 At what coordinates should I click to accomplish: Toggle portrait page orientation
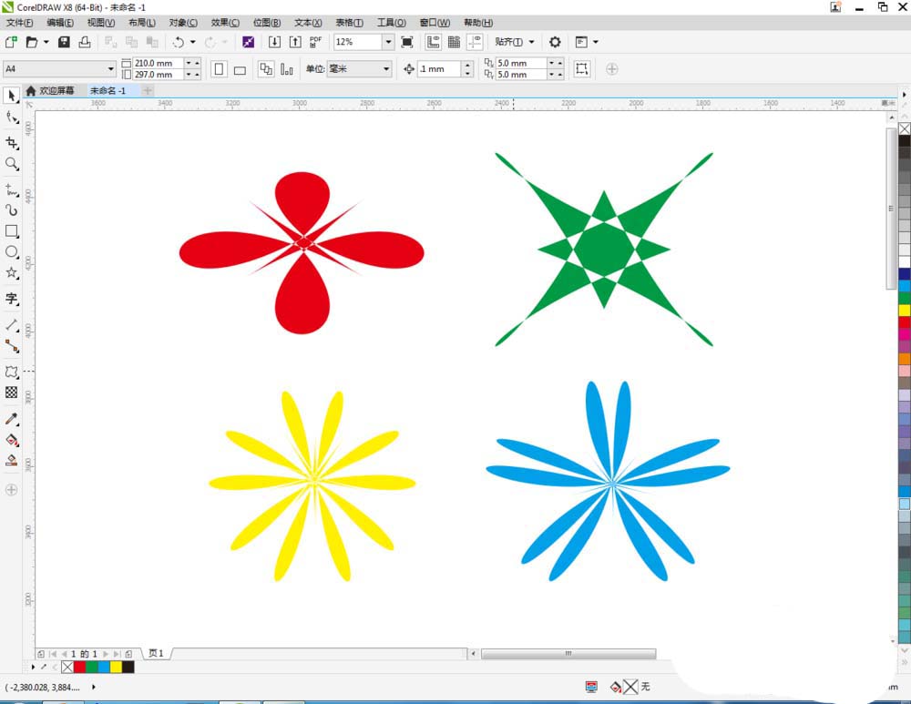coord(219,69)
